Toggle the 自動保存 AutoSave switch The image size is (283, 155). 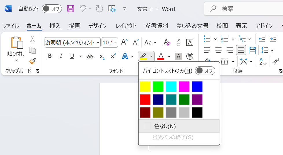52,9
